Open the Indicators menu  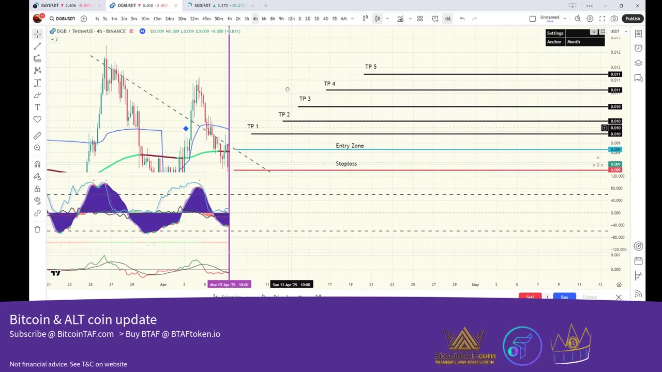pyautogui.click(x=400, y=19)
